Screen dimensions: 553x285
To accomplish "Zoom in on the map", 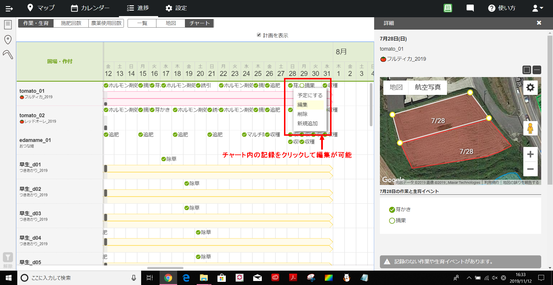I will (530, 154).
